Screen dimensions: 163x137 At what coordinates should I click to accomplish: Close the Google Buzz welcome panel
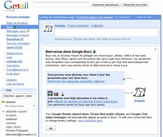click(x=155, y=49)
